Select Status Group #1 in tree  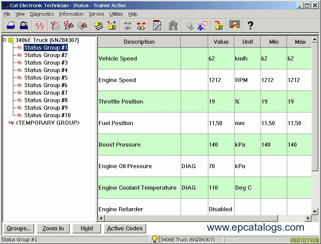point(46,48)
